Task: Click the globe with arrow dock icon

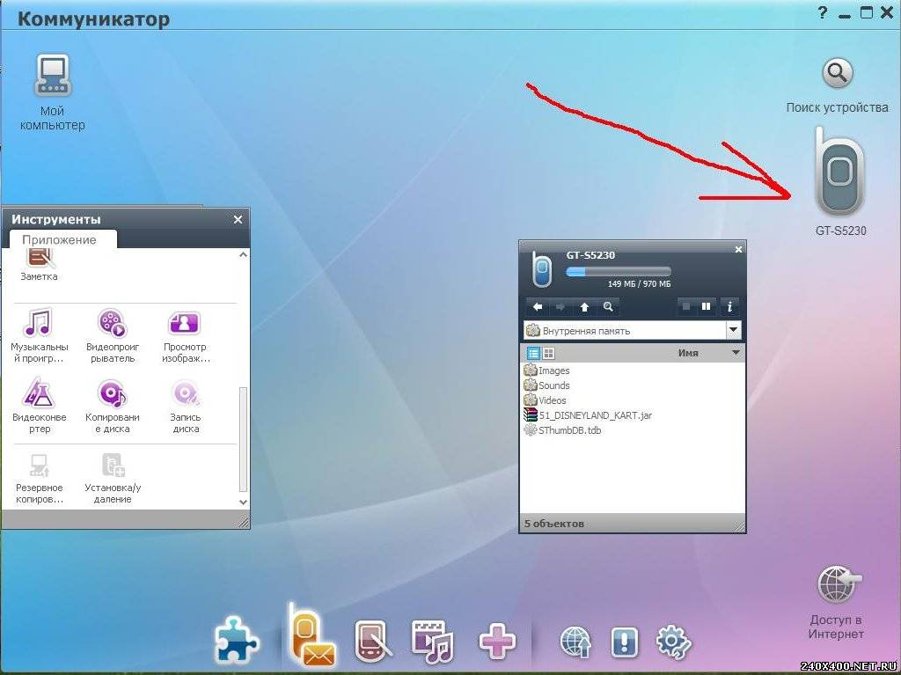Action: pyautogui.click(x=575, y=642)
